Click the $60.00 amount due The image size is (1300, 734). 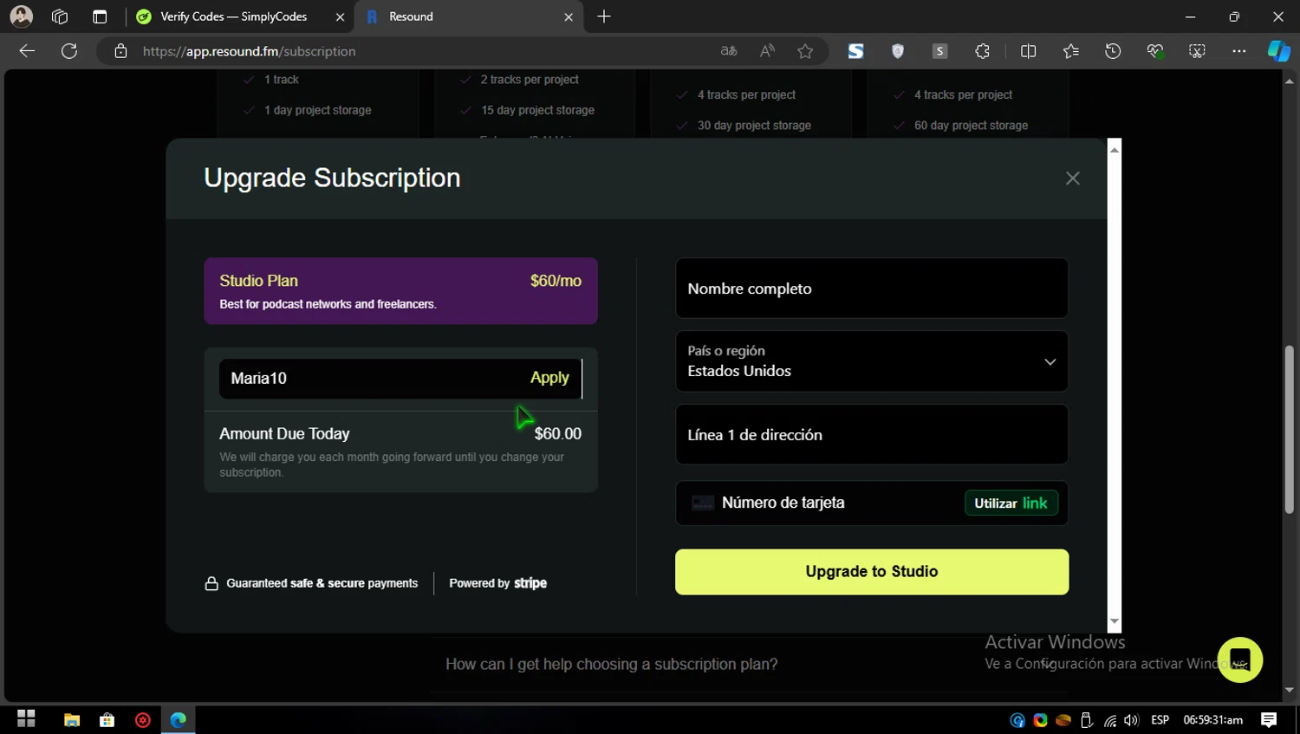[x=557, y=433]
